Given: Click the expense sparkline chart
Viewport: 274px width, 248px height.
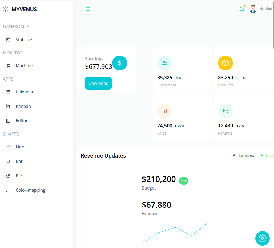Looking at the screenshot, I should coord(175,233).
